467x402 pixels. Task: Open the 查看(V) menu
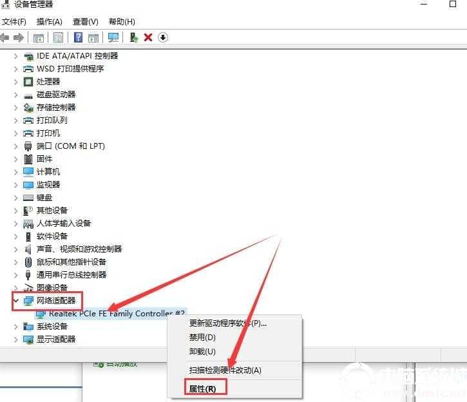(86, 22)
